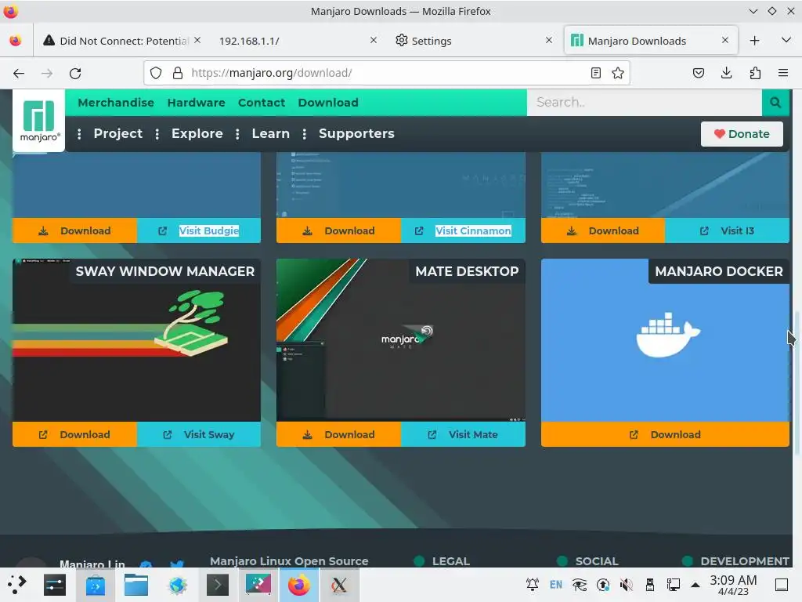Go back to the previous page
This screenshot has height=602, width=802.
click(19, 73)
